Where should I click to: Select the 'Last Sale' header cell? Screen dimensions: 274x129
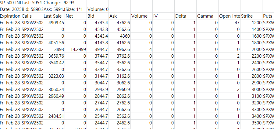[x=54, y=16]
